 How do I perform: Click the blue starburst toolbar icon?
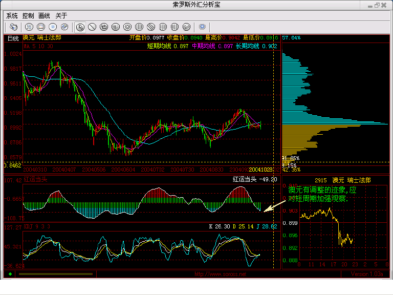click(x=53, y=26)
